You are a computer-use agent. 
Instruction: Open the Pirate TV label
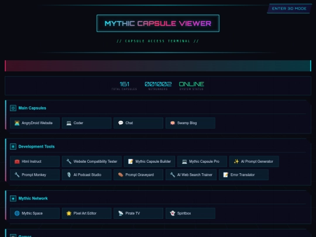click(132, 213)
